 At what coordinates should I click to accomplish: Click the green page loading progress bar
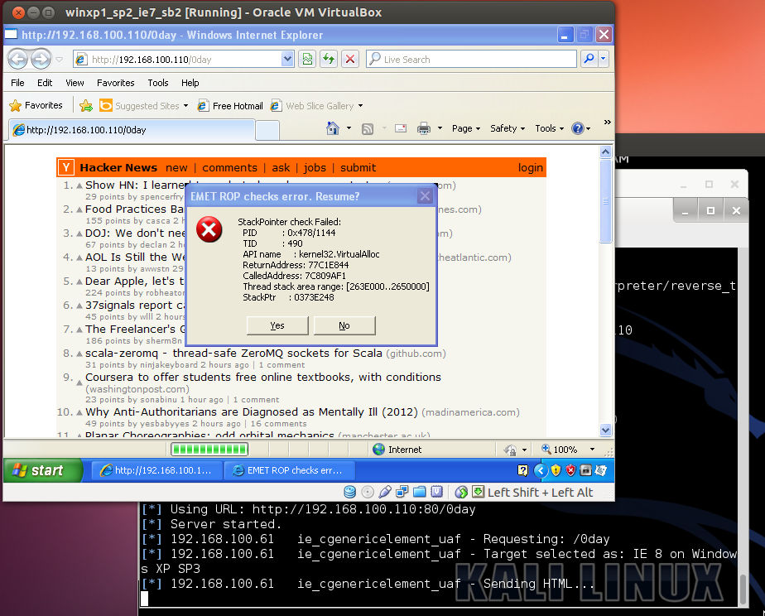209,449
